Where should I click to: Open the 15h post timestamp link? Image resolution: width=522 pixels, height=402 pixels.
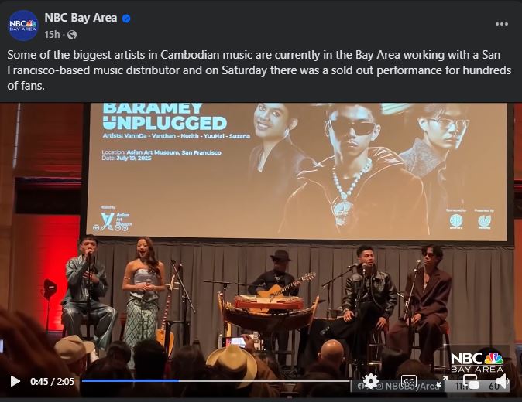(x=52, y=34)
